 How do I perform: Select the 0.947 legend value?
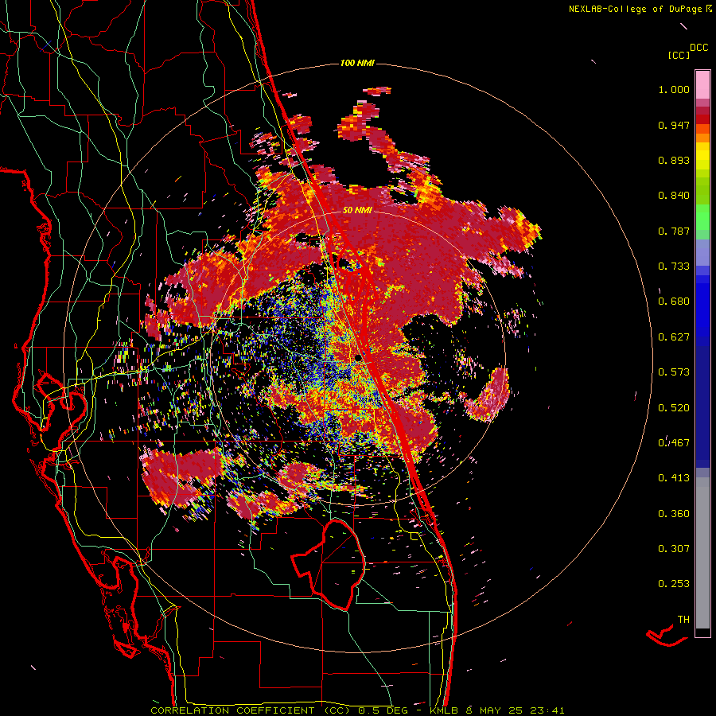coord(674,125)
